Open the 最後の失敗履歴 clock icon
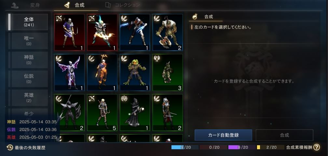This screenshot has height=156, width=328. coord(10,148)
